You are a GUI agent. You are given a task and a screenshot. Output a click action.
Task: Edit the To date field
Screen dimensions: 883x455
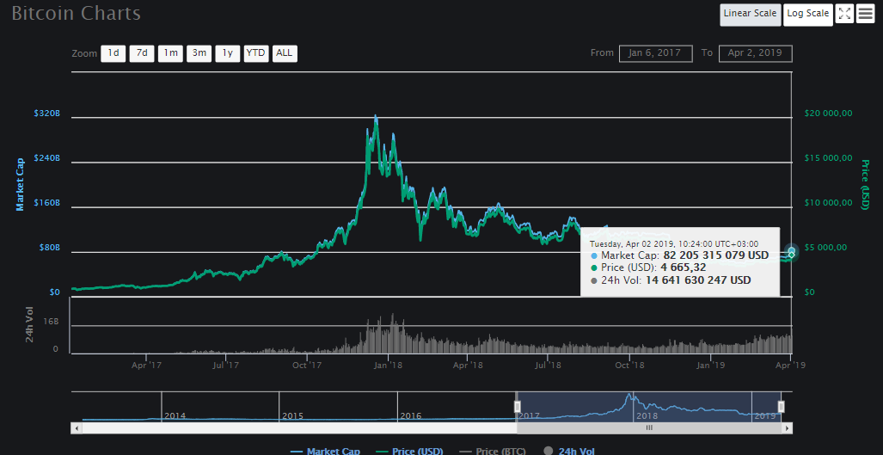coord(755,53)
